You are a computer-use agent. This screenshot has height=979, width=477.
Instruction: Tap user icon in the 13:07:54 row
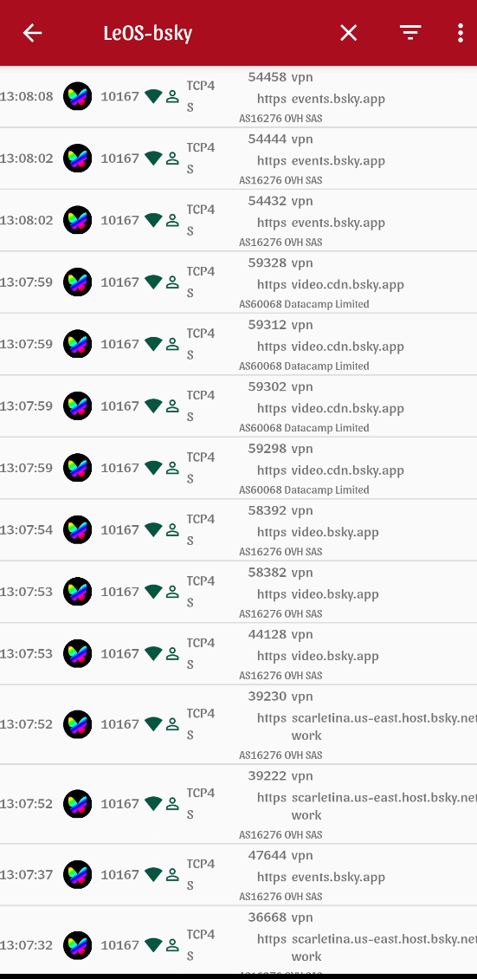coord(173,530)
